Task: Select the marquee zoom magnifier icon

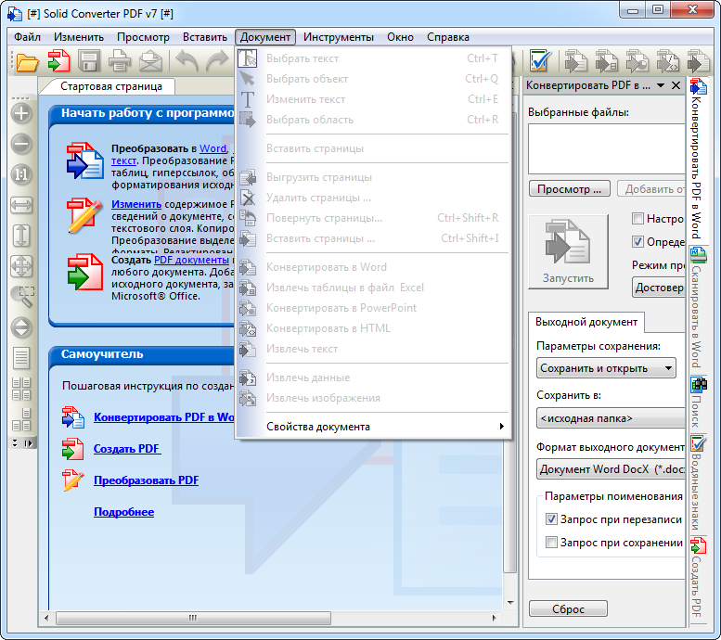Action: 22,297
